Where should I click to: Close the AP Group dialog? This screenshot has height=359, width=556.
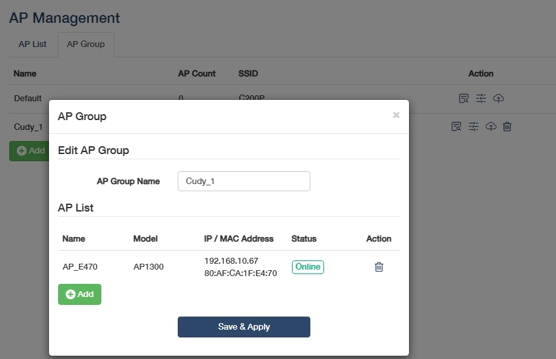click(396, 115)
